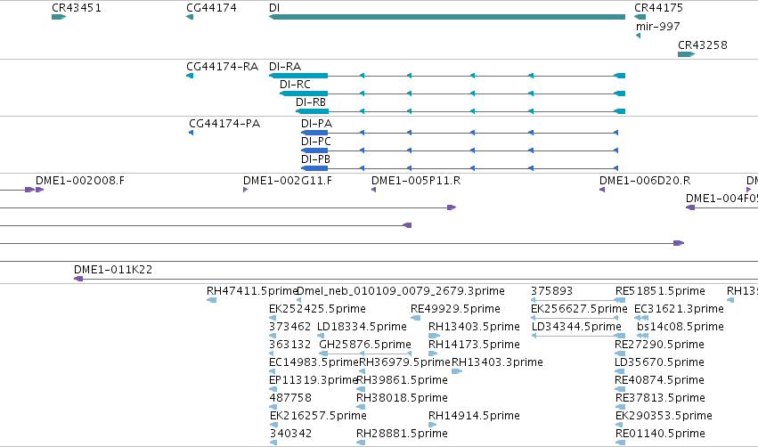Open EST label LD35670.5prime
758x447 pixels.
pos(659,363)
